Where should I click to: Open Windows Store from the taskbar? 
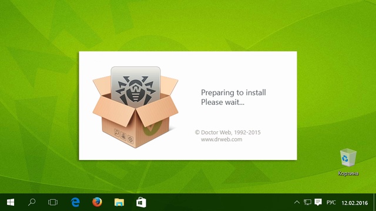pos(141,202)
